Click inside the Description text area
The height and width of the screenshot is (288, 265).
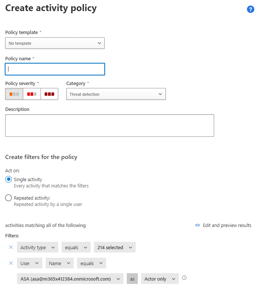pyautogui.click(x=109, y=125)
